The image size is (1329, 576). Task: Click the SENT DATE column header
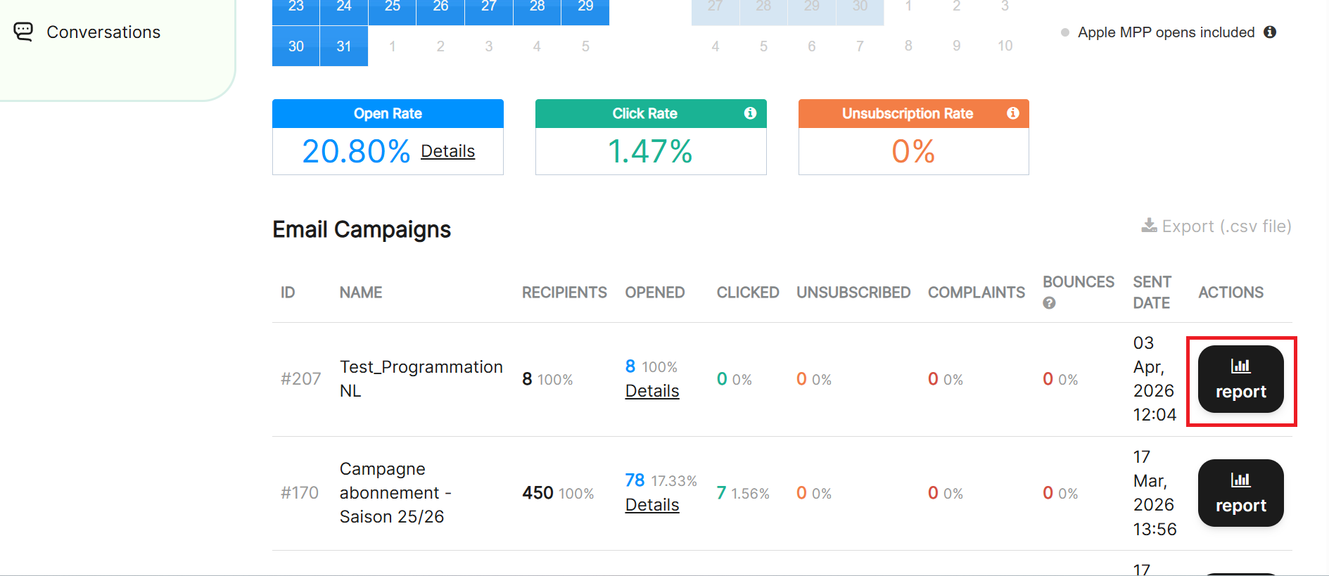[x=1152, y=293]
